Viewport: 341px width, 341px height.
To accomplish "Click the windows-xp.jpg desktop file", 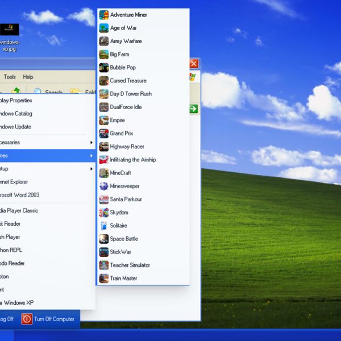I will tap(9, 38).
